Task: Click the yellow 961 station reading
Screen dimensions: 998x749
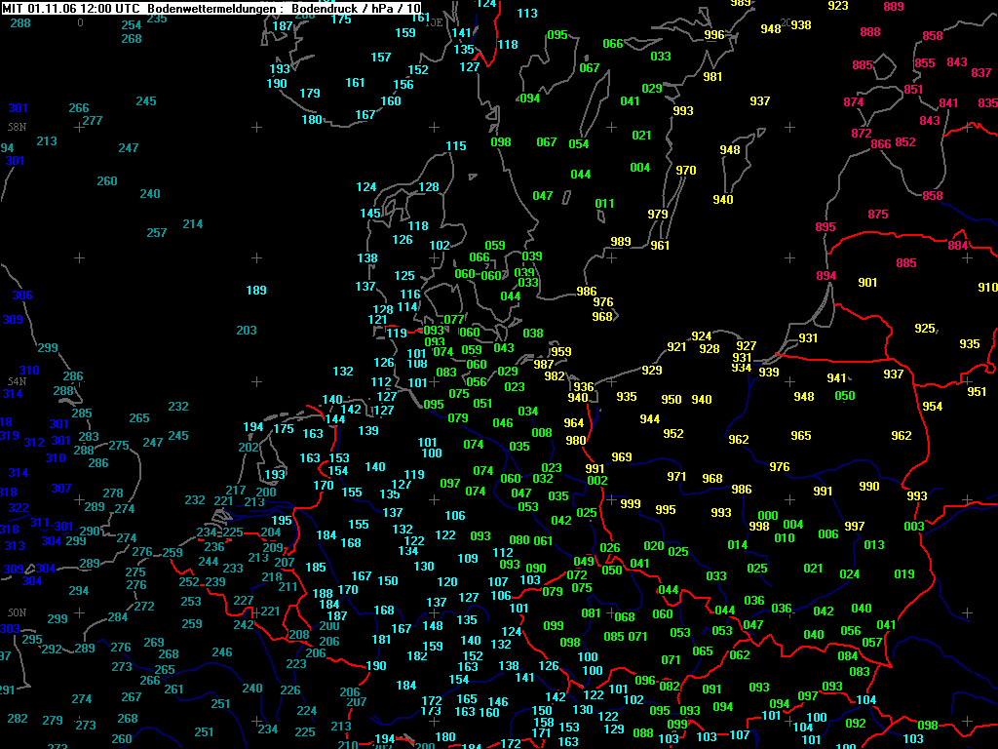Action: 660,245
